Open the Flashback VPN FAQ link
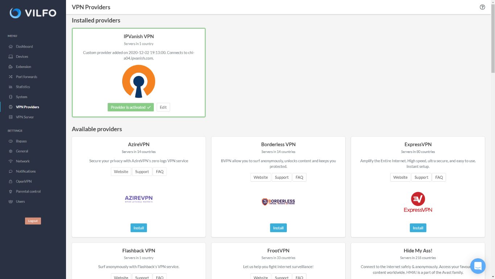 (x=160, y=277)
